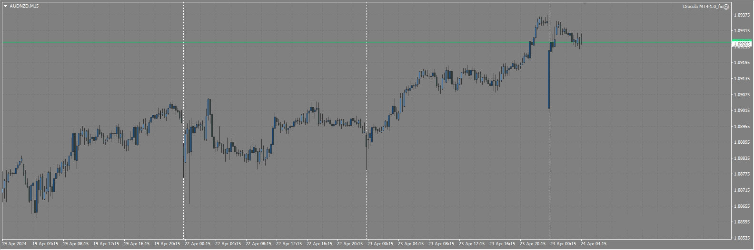Open the dropdown arrow beside AUDNZD,M15
The height and width of the screenshot is (250, 754).
click(5, 6)
